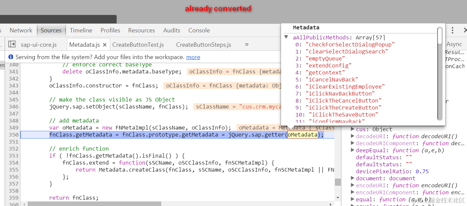This screenshot has width=467, height=206.
Task: Open the Audits panel tab
Action: click(172, 30)
